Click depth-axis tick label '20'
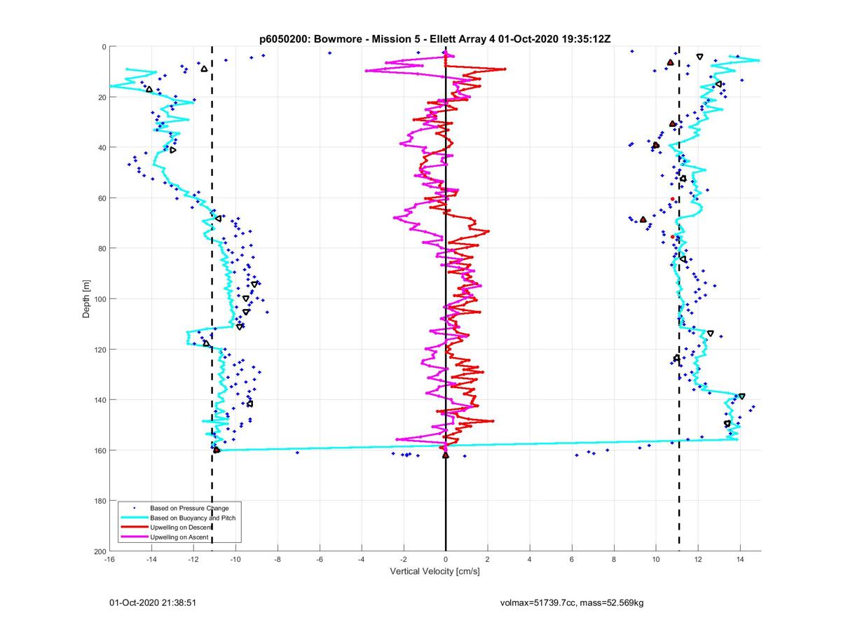Image resolution: width=841 pixels, height=620 pixels. tap(102, 97)
